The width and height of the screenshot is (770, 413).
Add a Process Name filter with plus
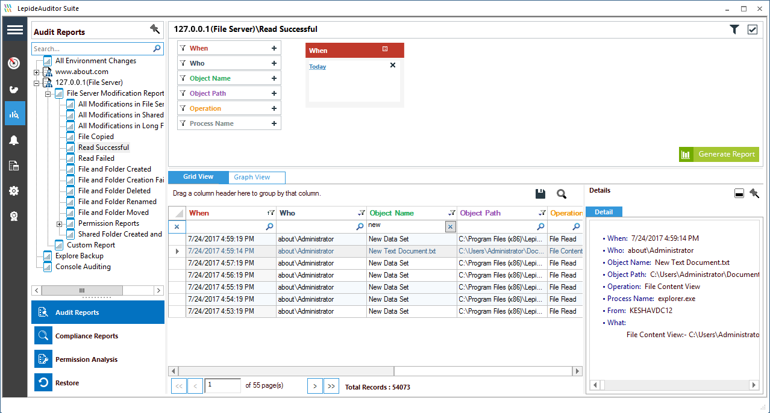pos(274,123)
